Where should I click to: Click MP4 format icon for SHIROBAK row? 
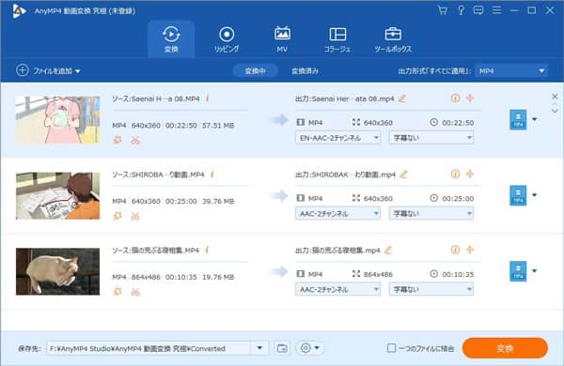(x=518, y=195)
